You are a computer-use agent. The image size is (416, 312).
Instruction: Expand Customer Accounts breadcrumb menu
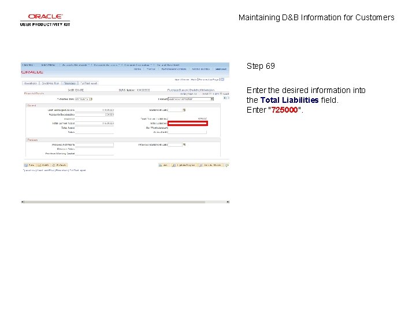107,65
